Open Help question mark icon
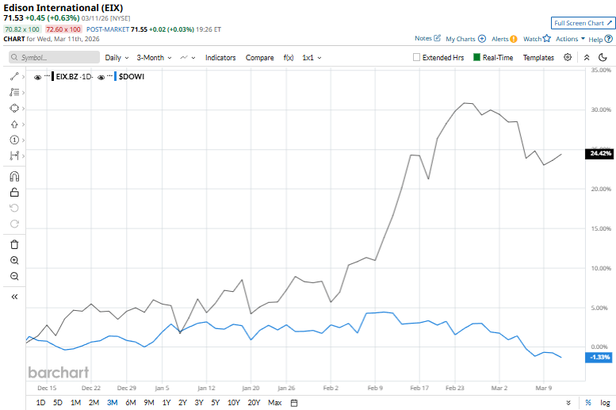The height and width of the screenshot is (410, 616). pyautogui.click(x=609, y=39)
